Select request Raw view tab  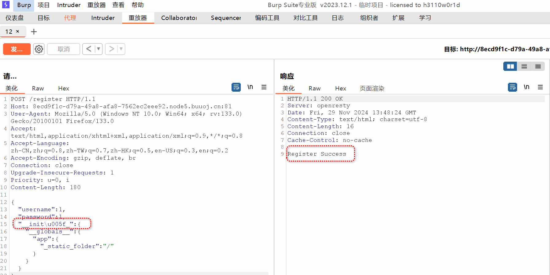click(38, 88)
